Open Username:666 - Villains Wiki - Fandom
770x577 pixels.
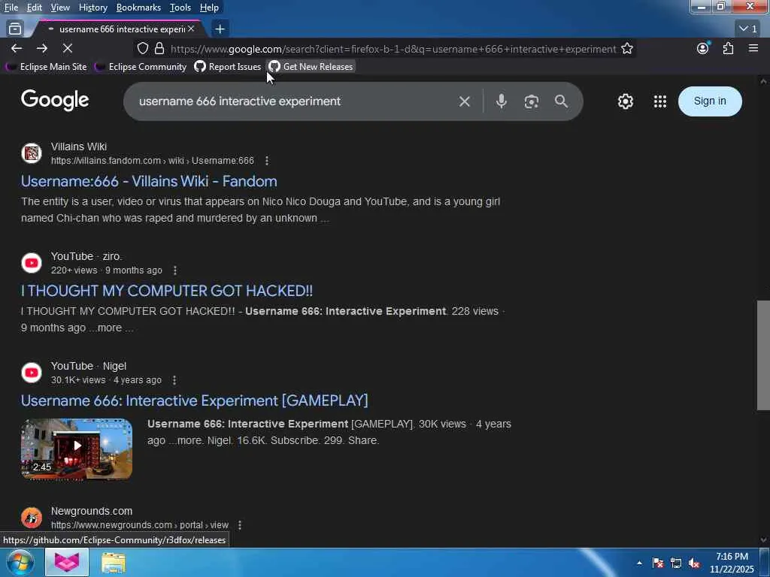point(149,182)
